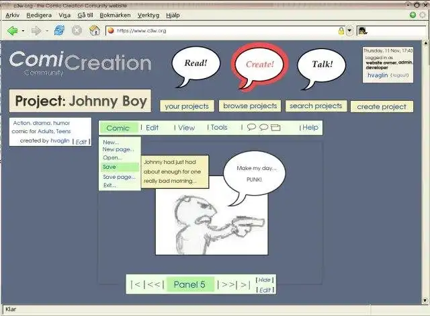Open the Bokmärken menu
Viewport: 430px width, 316px height.
(115, 15)
